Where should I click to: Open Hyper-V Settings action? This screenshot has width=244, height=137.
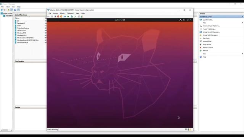[209, 29]
